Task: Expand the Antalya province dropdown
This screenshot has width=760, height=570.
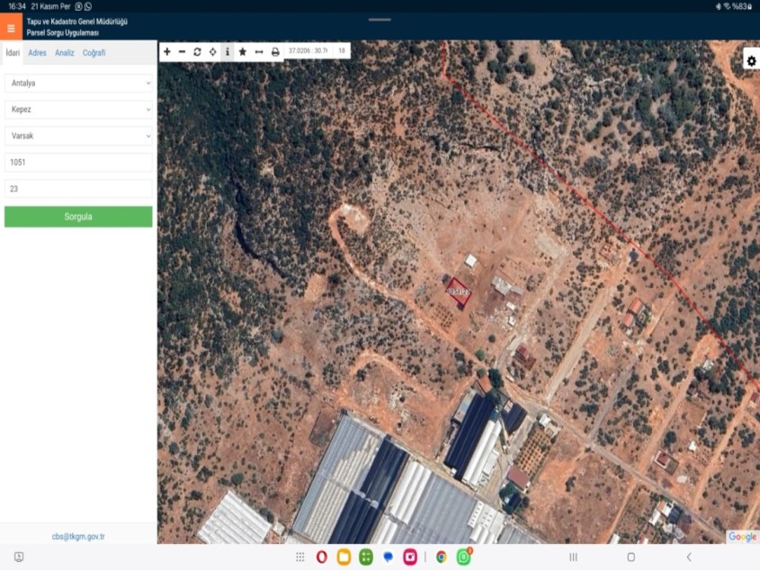Action: tap(79, 84)
